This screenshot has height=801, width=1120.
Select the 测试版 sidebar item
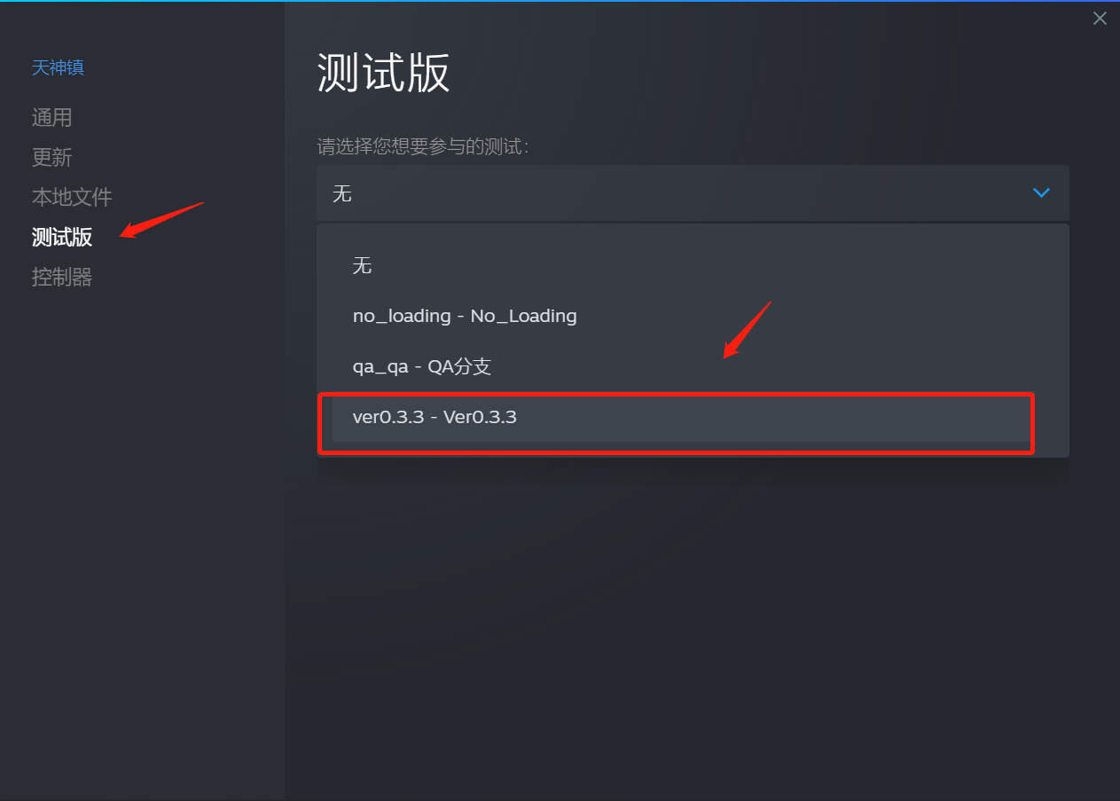(x=62, y=237)
